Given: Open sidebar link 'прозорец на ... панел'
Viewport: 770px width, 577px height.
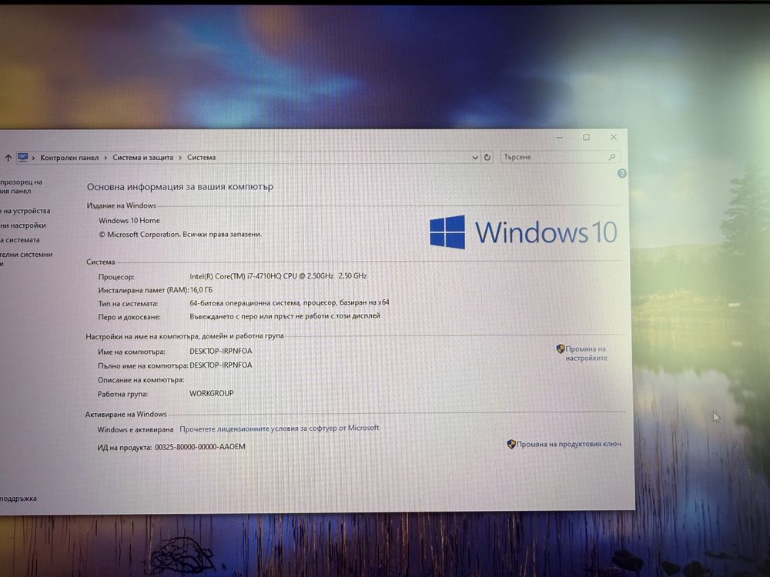Looking at the screenshot, I should point(21,186).
